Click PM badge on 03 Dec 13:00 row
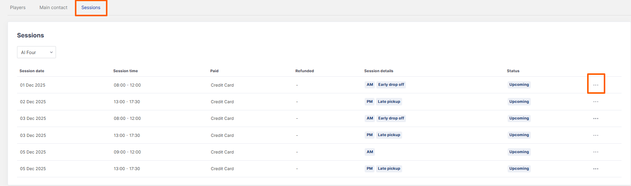631x186 pixels. [370, 135]
